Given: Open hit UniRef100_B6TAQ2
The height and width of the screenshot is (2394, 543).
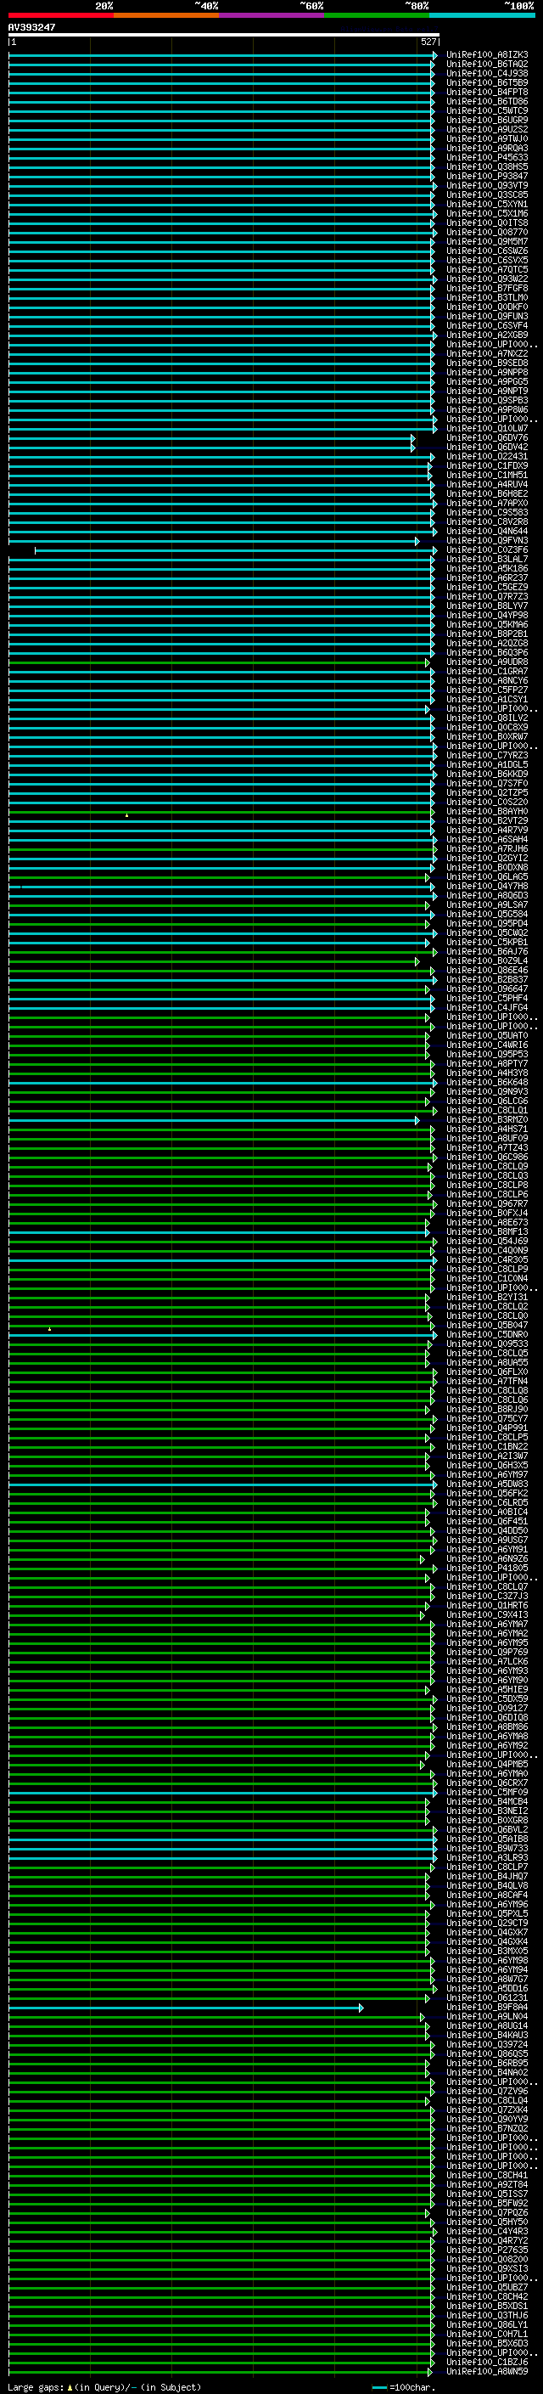Looking at the screenshot, I should pos(487,65).
